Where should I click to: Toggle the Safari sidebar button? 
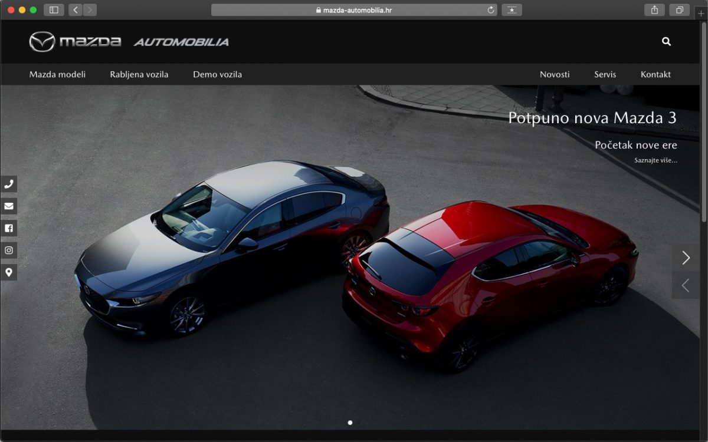point(54,10)
